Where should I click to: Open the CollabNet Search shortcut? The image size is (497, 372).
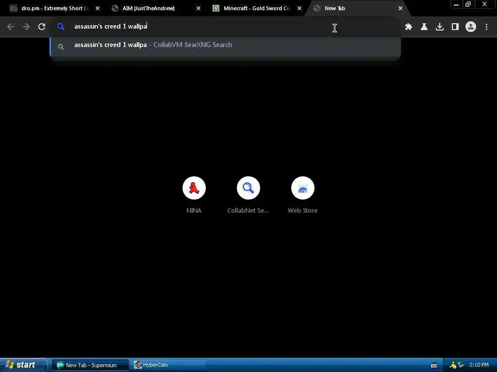pos(248,195)
